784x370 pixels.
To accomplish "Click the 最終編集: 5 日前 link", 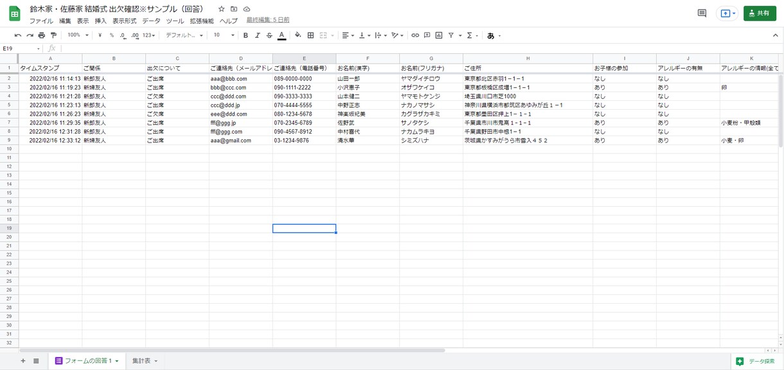I will pos(268,21).
